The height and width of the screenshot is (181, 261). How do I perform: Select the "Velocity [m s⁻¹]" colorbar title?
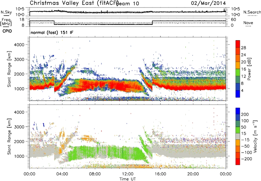255,136
